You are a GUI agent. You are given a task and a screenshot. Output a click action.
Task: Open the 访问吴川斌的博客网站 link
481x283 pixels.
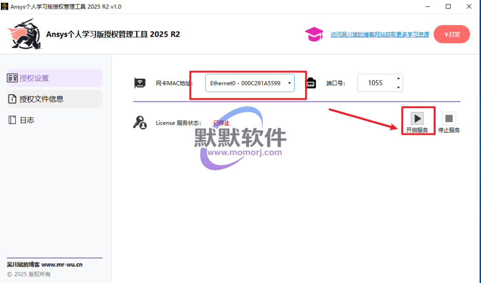(380, 35)
